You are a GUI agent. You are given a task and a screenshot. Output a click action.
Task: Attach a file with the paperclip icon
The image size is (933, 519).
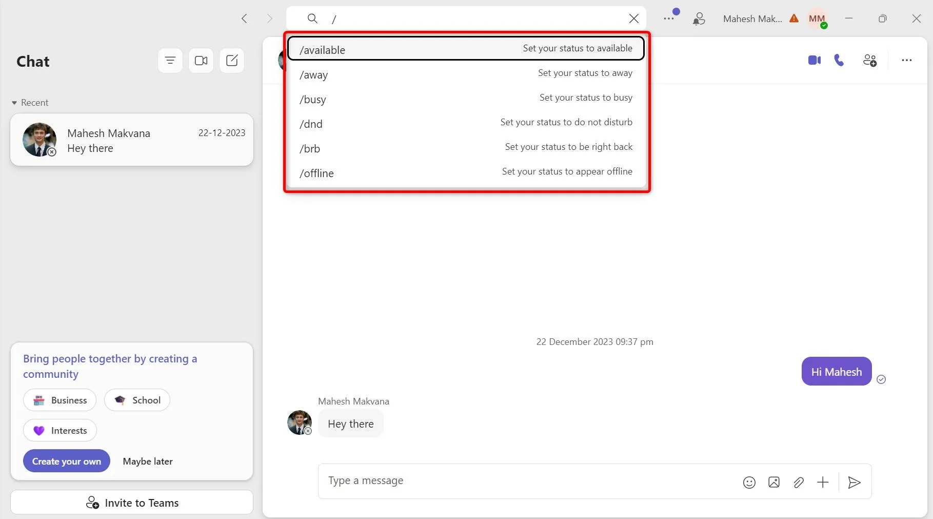tap(799, 482)
